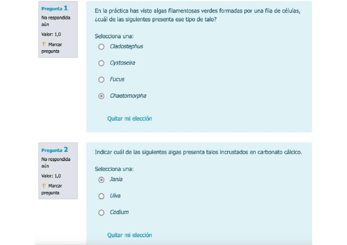The height and width of the screenshot is (245, 347).
Task: Click the Pregunta 1 heading
Action: 54,8
